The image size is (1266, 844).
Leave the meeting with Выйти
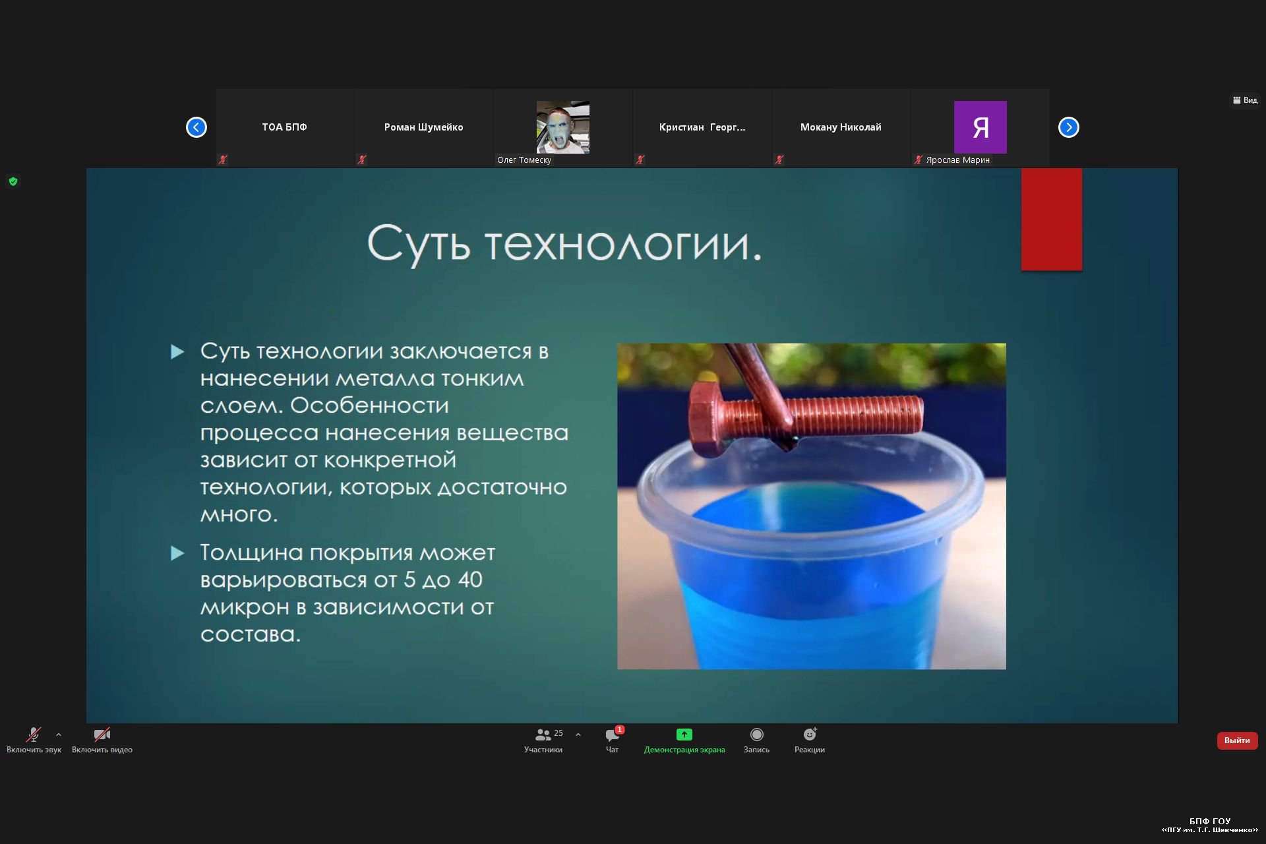1237,740
